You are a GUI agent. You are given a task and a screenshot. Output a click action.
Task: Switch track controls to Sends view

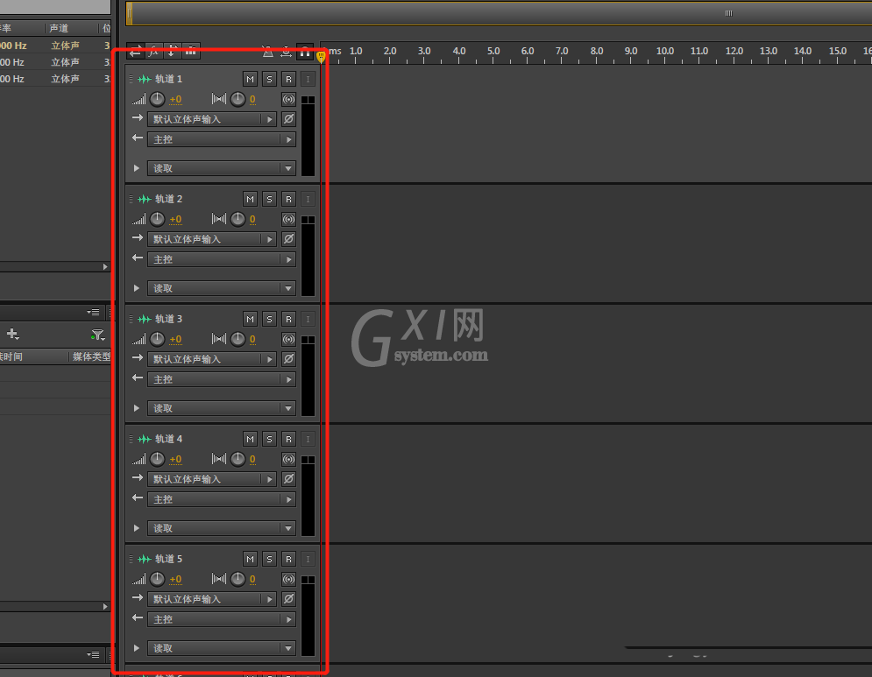pos(172,53)
